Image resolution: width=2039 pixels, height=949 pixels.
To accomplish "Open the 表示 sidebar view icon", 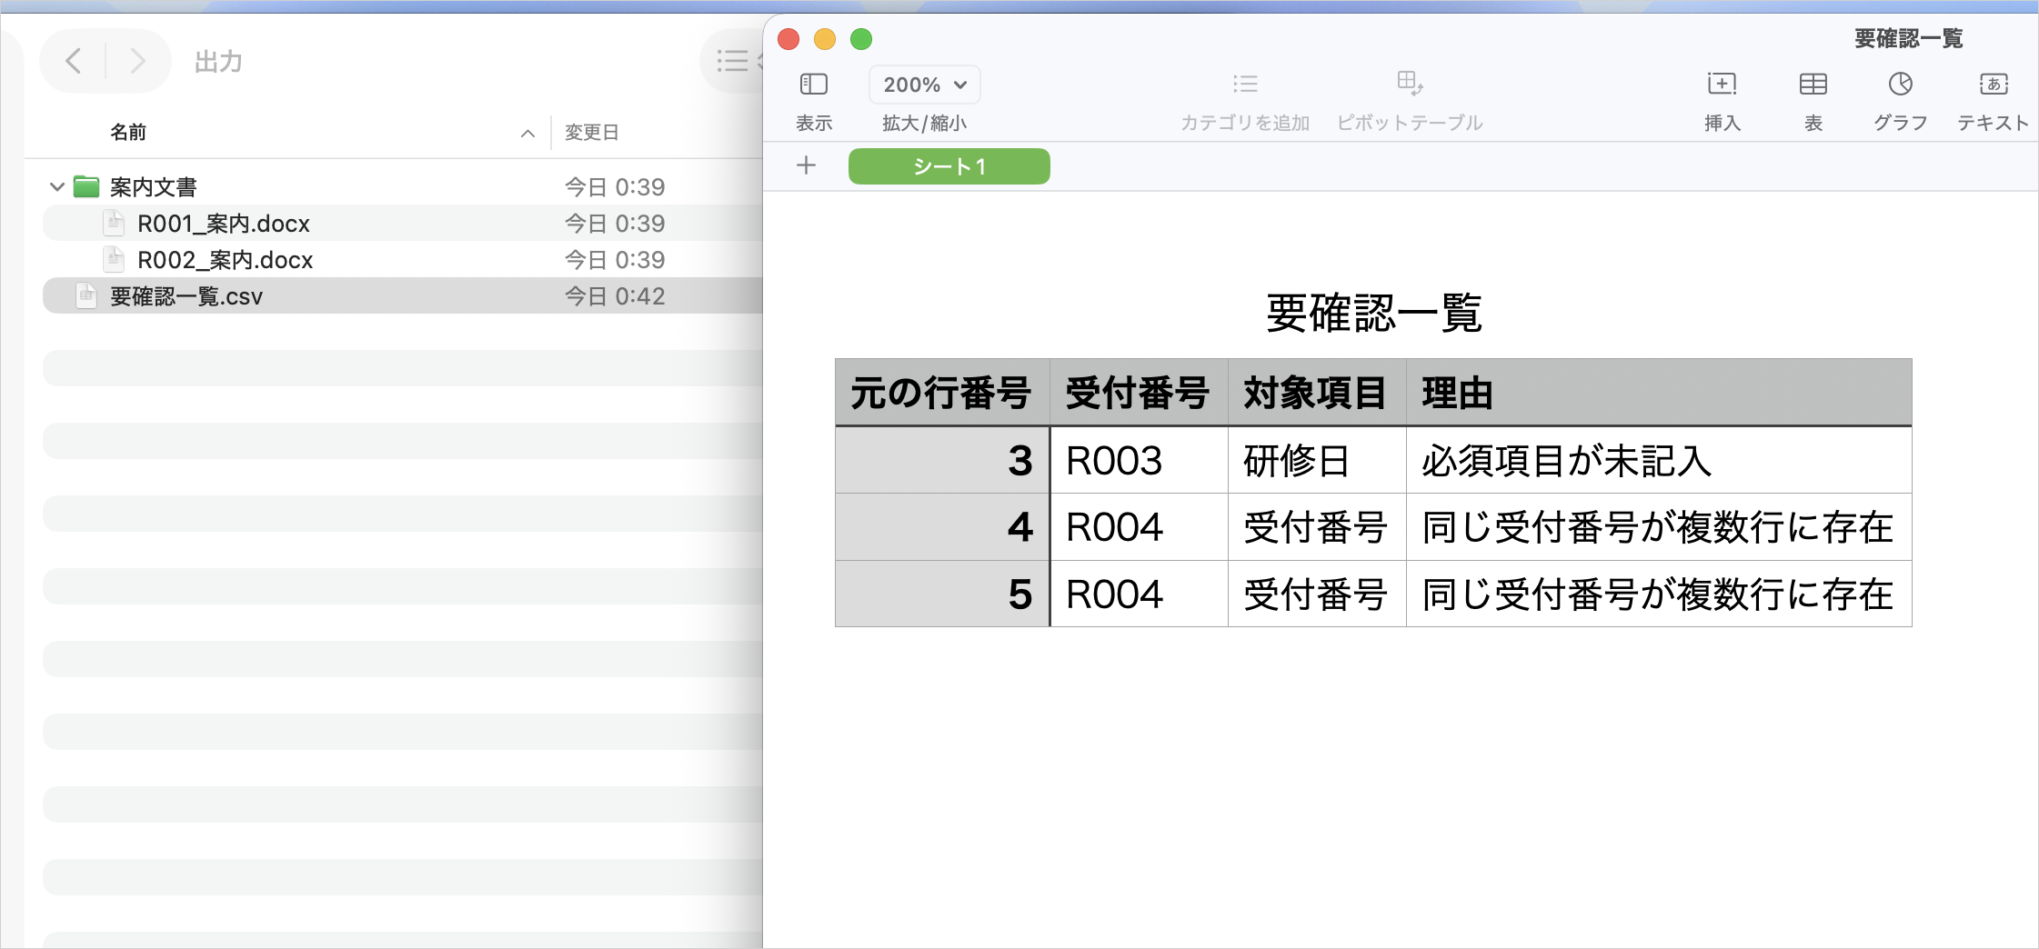I will (813, 85).
